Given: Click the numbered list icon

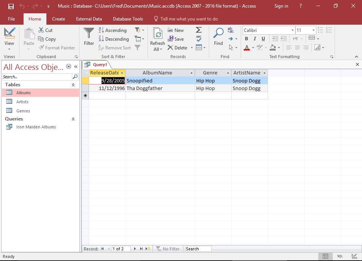Looking at the screenshot, I should click(329, 30).
